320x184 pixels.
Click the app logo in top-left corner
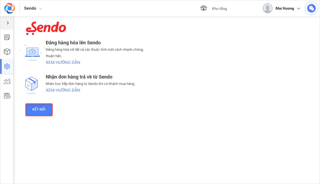pyautogui.click(x=10, y=8)
